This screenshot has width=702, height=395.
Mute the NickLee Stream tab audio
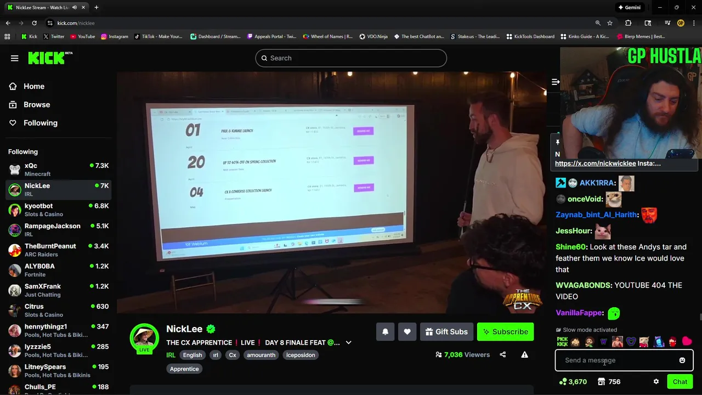74,8
